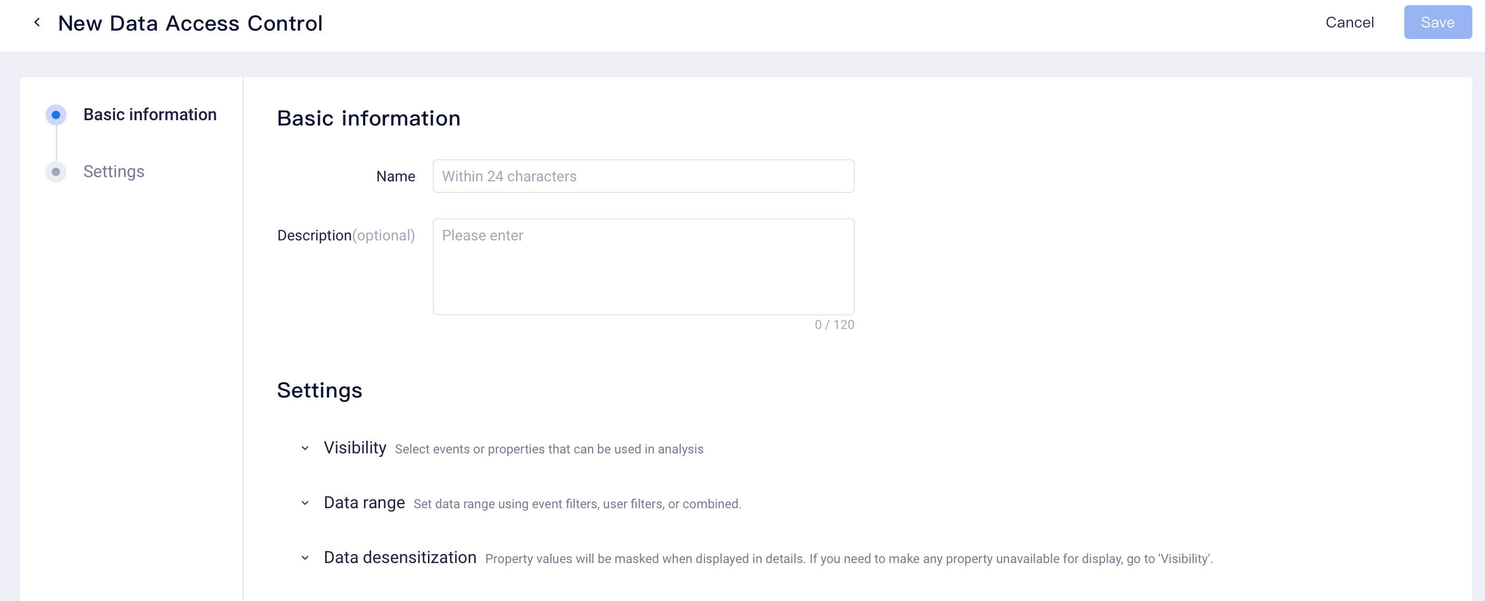Select 'Property values will be masked' hint text

pyautogui.click(x=849, y=558)
